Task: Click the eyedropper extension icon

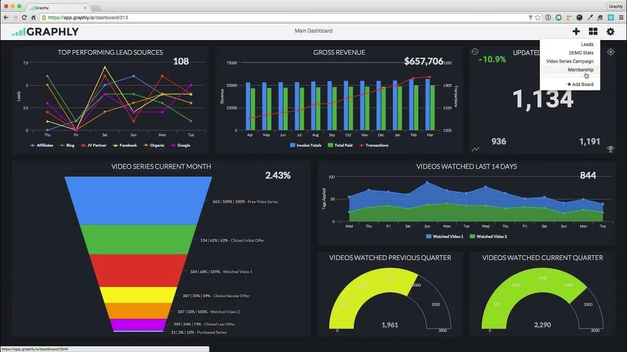Action: pos(590,18)
